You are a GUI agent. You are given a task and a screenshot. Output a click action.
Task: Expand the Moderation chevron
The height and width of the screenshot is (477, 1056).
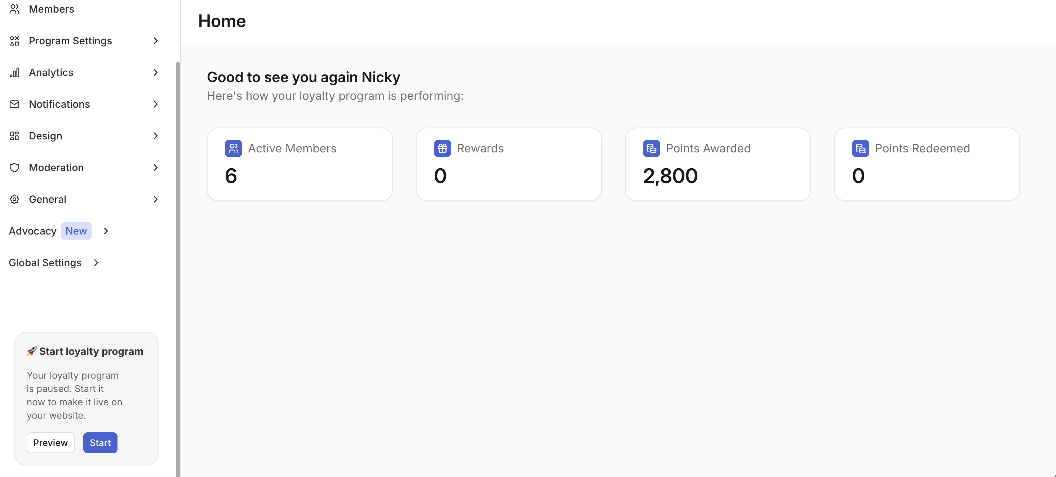(x=155, y=168)
